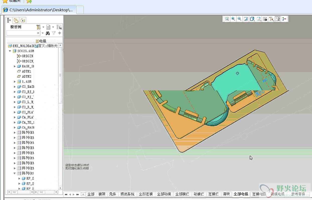312x200 pixels.
Task: Click the plus button beside the search filter
Action: pos(59,33)
